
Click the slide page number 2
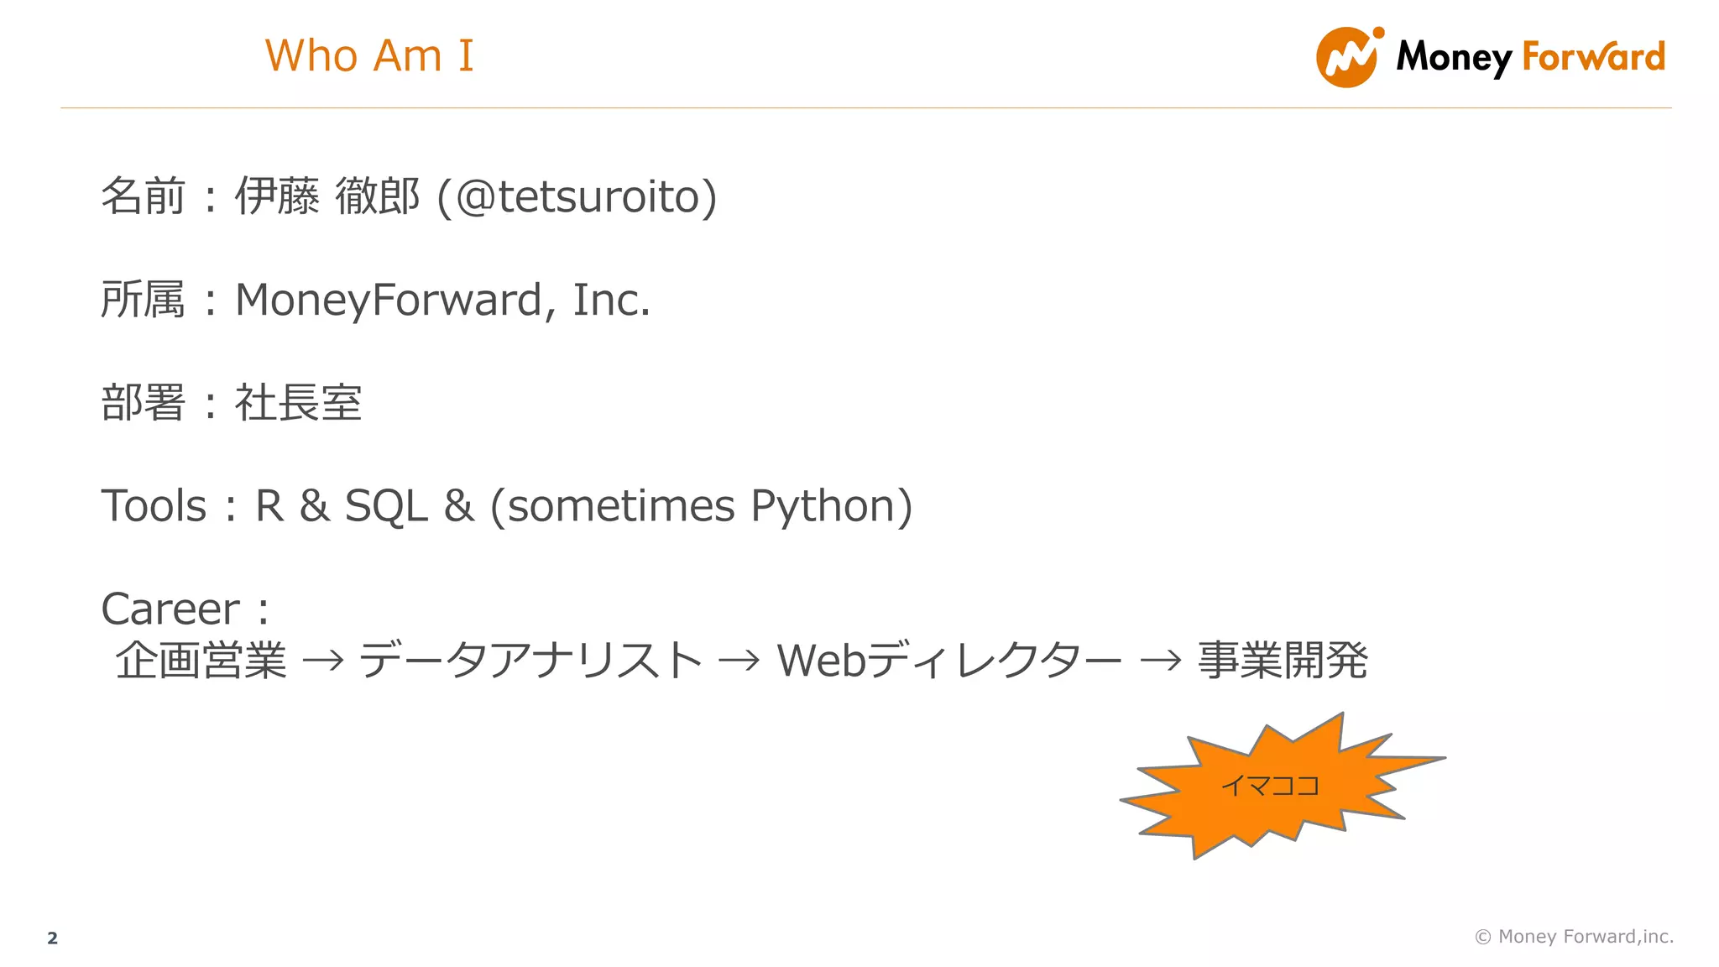click(52, 938)
